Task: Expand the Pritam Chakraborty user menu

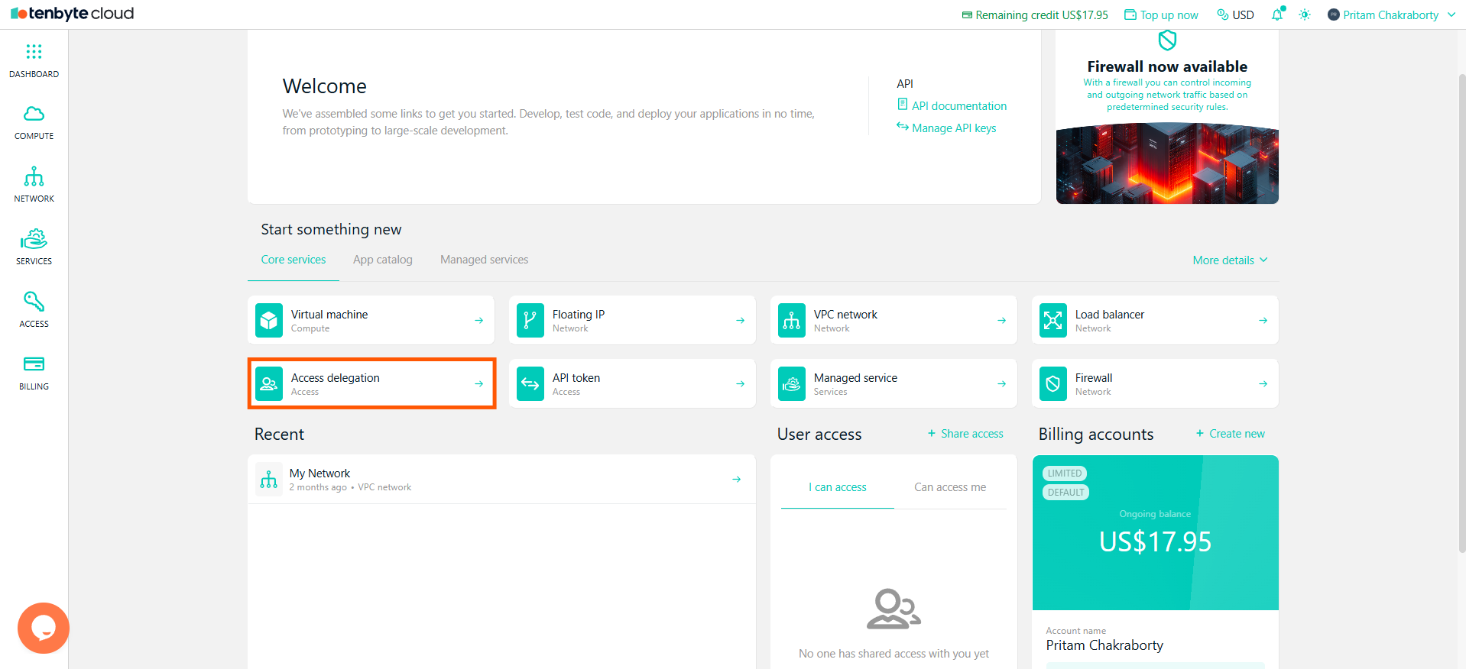Action: [1391, 15]
